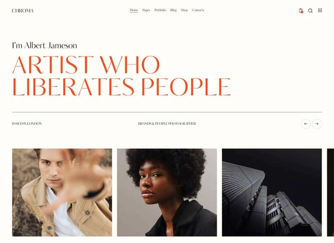Open the Portfolio menu
Screen dimensions: 334x243
pos(160,10)
